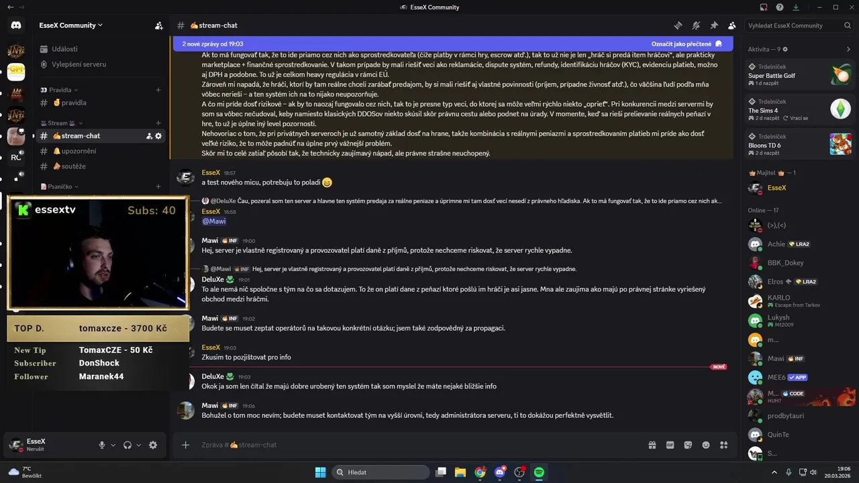
Task: Open member KARLO profile
Action: click(x=801, y=301)
